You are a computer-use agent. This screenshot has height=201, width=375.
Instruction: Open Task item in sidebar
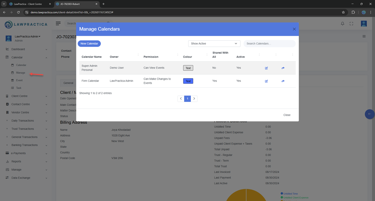coord(19,88)
